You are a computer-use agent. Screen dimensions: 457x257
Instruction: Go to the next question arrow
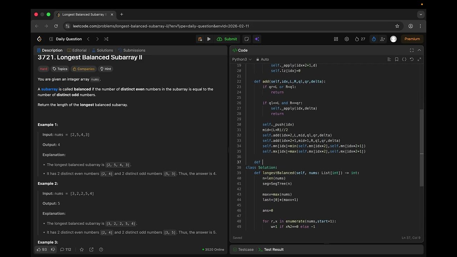[97, 39]
